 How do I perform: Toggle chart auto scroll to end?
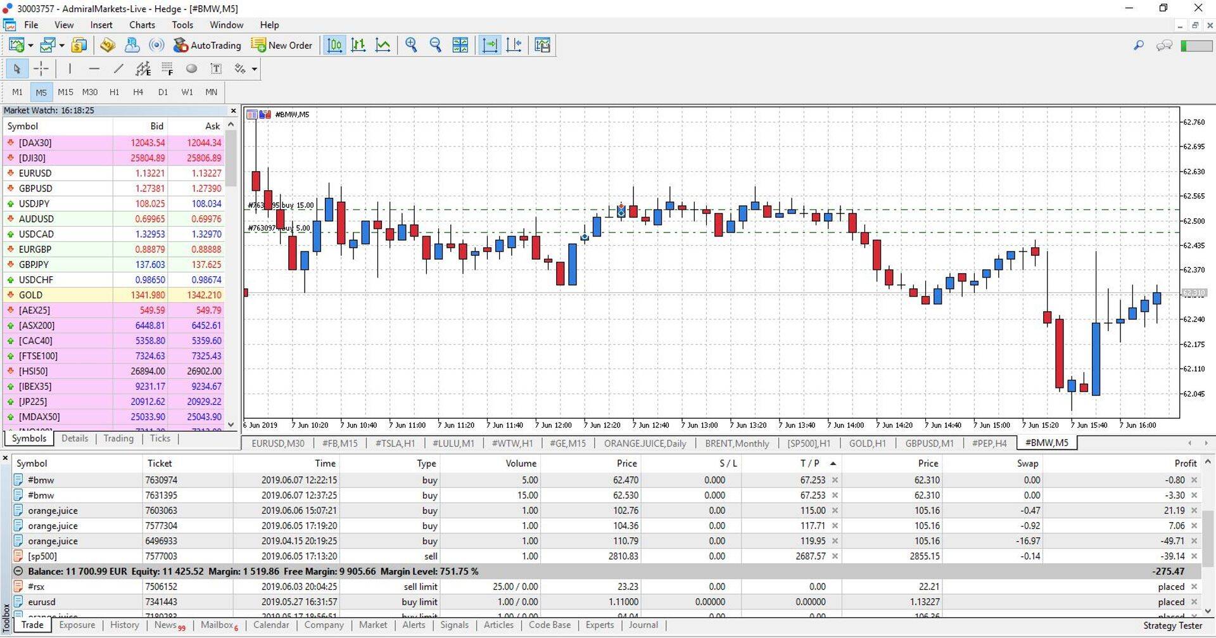(x=490, y=45)
